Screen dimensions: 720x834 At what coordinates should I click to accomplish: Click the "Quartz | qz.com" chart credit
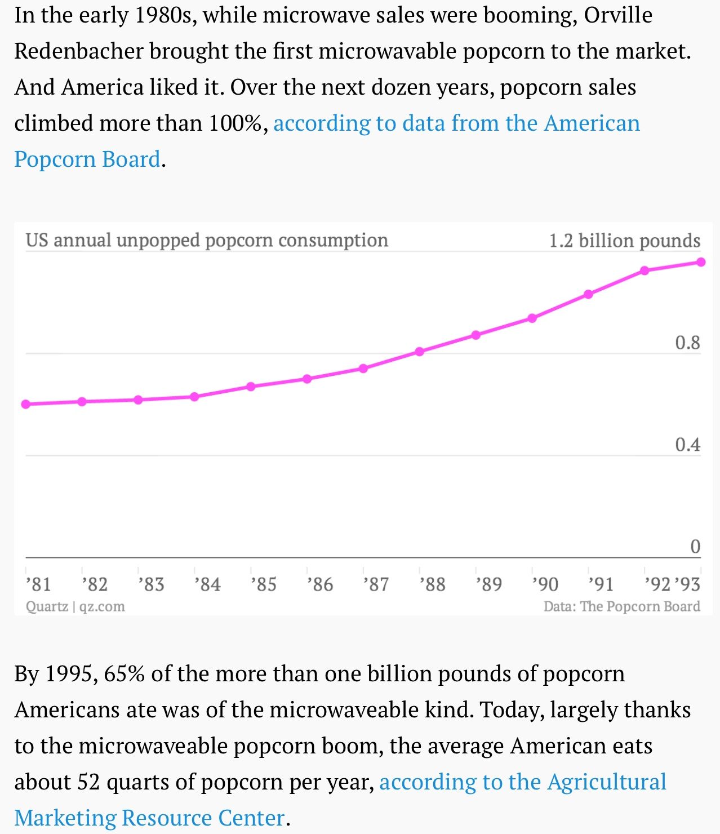coord(75,606)
